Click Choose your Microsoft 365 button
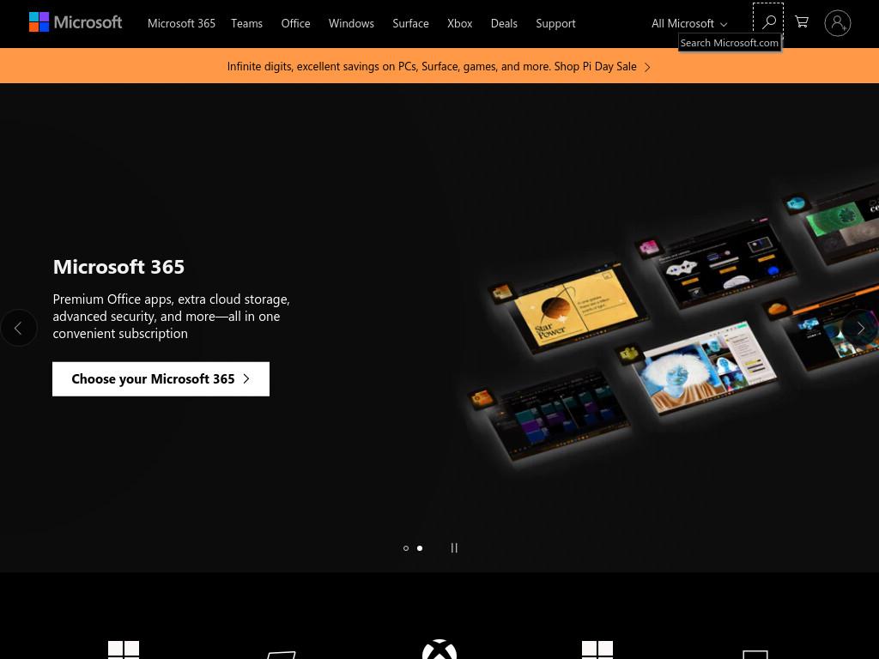Screen dimensions: 879x659 (161, 378)
